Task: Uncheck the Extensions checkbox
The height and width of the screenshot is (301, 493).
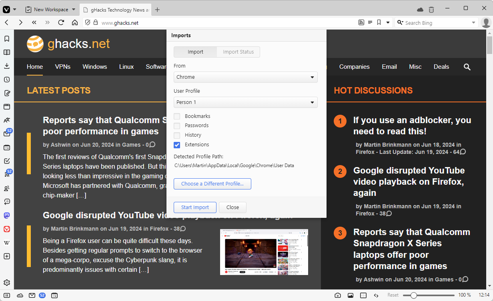Action: click(177, 145)
